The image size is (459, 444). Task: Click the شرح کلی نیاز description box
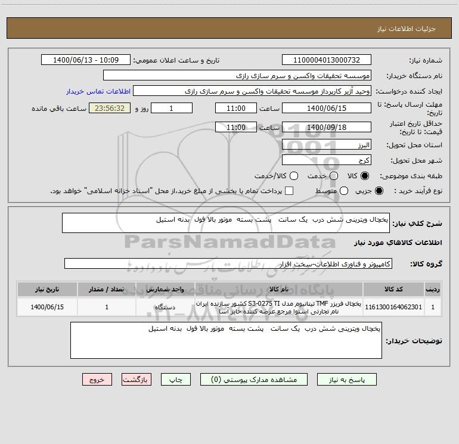pos(226,223)
